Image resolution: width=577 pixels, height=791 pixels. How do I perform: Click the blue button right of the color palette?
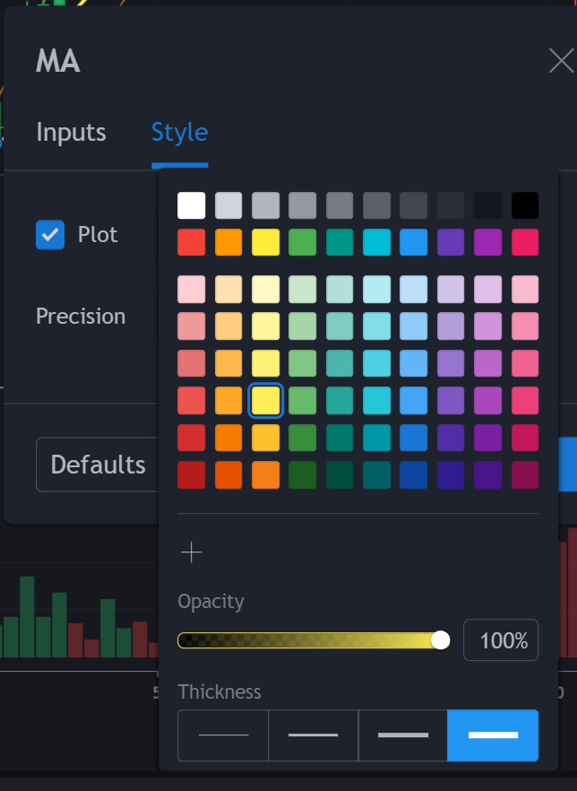[567, 465]
